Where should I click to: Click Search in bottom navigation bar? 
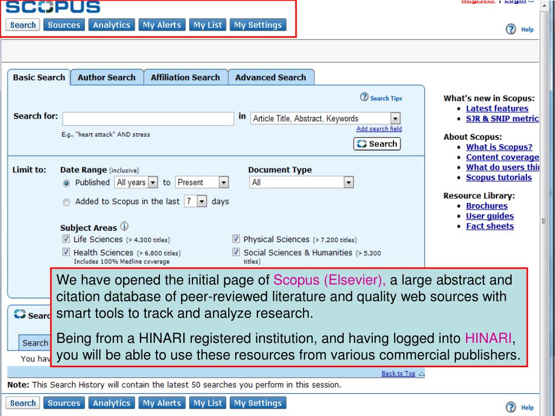pyautogui.click(x=23, y=403)
